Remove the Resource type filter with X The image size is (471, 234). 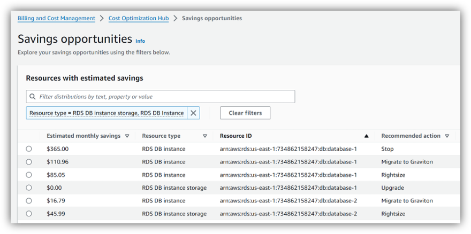193,113
